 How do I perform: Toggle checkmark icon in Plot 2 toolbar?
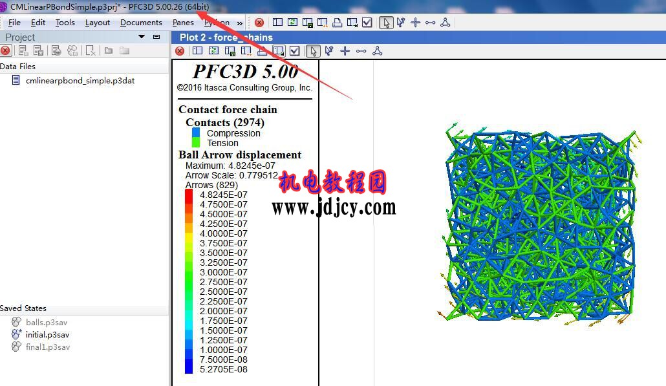coord(294,51)
